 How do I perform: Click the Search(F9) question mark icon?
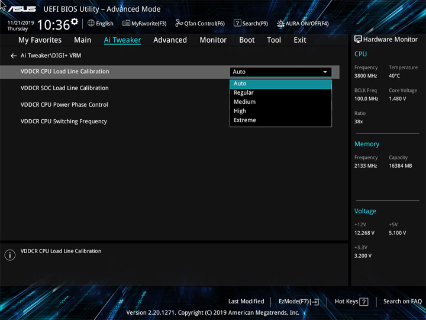(x=237, y=23)
